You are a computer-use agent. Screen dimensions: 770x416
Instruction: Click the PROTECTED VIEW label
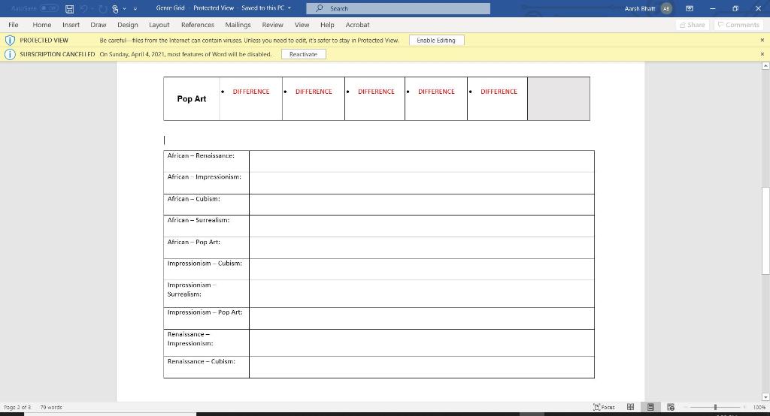[x=44, y=41]
